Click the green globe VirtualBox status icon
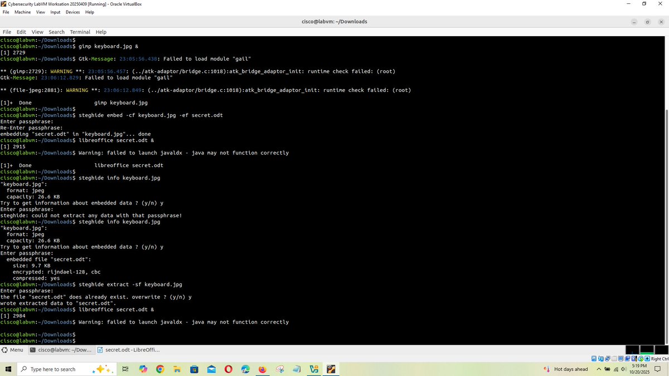Screen dimensions: 669x376 point(641,359)
